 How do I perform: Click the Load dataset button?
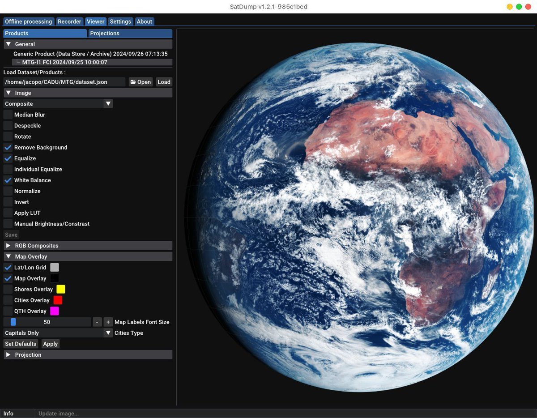tap(164, 82)
